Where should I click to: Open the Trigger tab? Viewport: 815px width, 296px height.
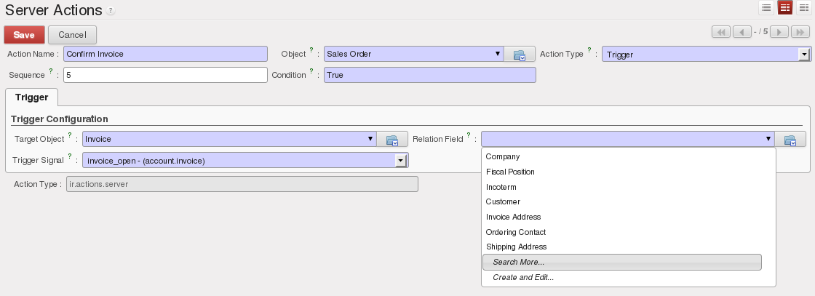[31, 97]
